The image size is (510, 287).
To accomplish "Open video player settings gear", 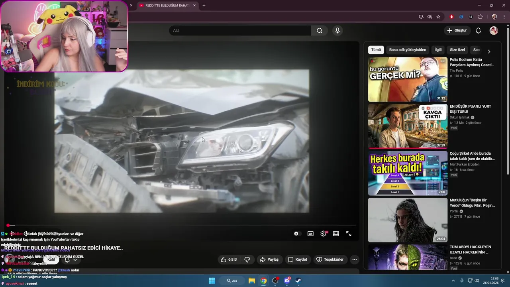I will 323,234.
